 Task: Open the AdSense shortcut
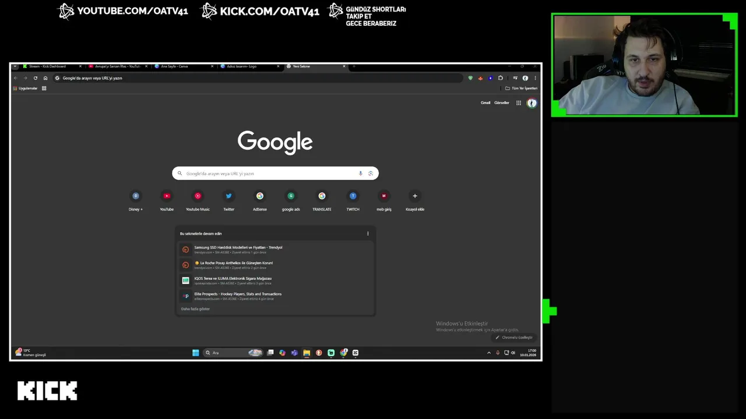click(260, 201)
